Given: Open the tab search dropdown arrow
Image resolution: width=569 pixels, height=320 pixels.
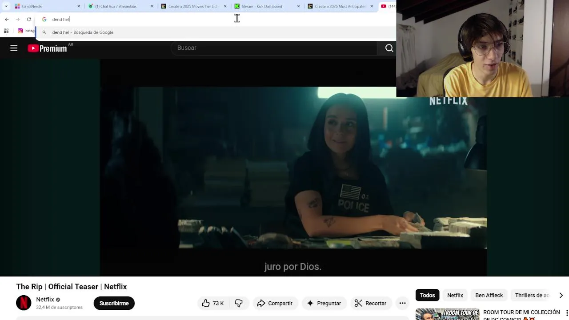Looking at the screenshot, I should coord(6,6).
